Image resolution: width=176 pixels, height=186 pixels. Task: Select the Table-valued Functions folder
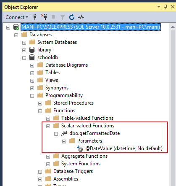click(x=87, y=118)
